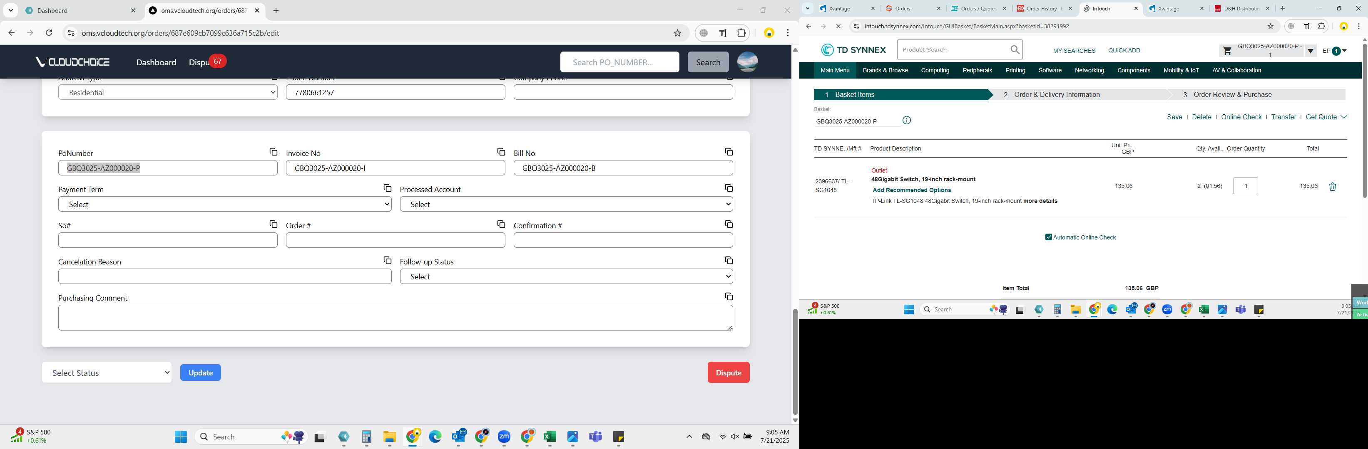Image resolution: width=1368 pixels, height=449 pixels.
Task: Open Main Menu in TD SYNNEX navigation
Action: coord(834,71)
